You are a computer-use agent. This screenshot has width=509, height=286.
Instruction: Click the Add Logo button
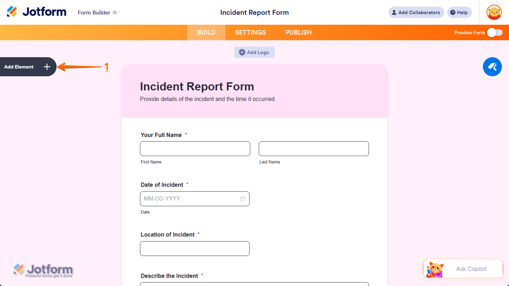coord(255,52)
